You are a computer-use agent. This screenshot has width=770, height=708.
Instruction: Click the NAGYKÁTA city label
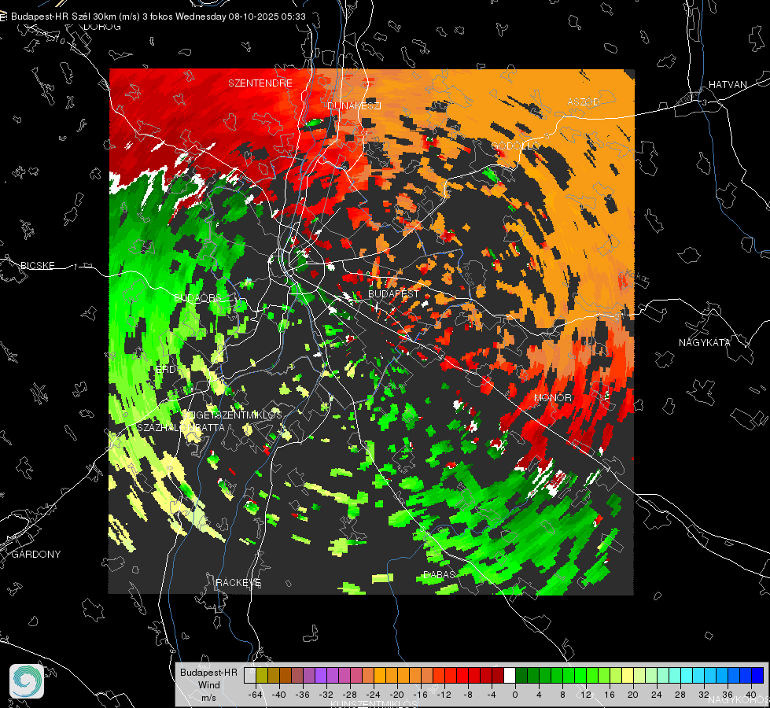point(705,342)
